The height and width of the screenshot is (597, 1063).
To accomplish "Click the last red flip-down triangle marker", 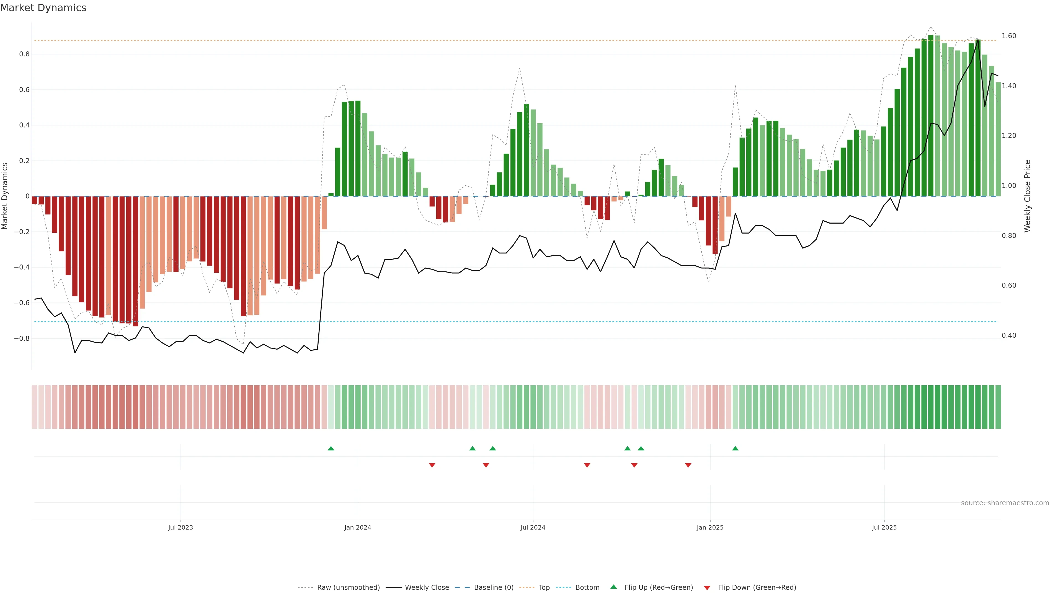I will pos(688,465).
